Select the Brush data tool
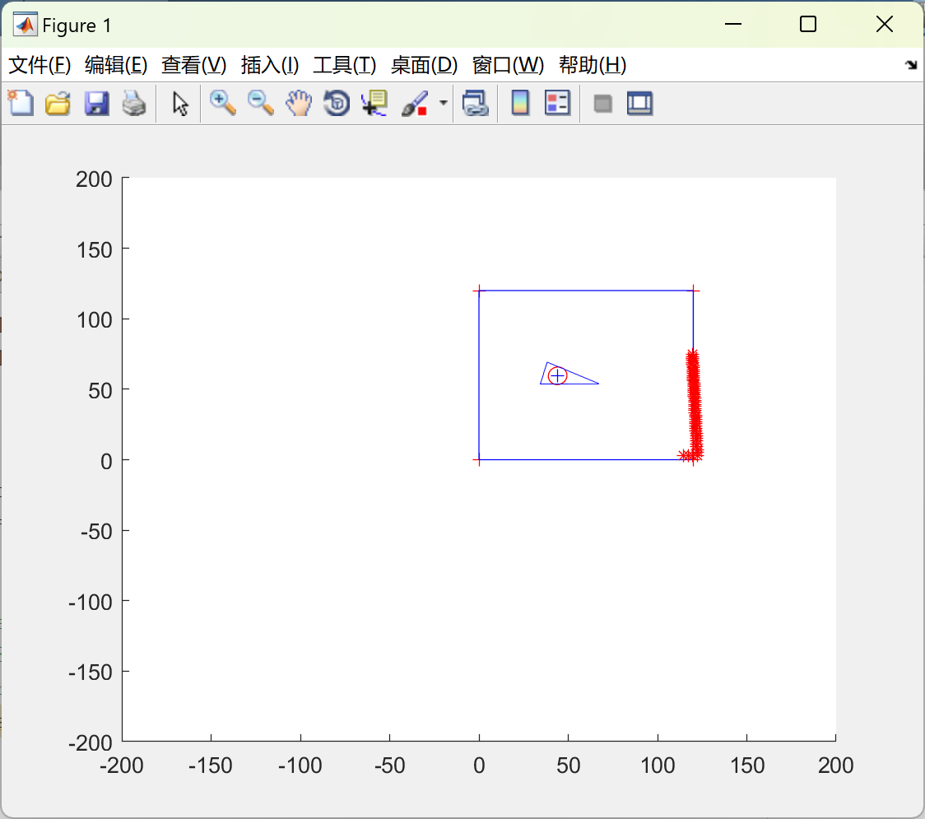Viewport: 925px width, 819px height. (415, 103)
